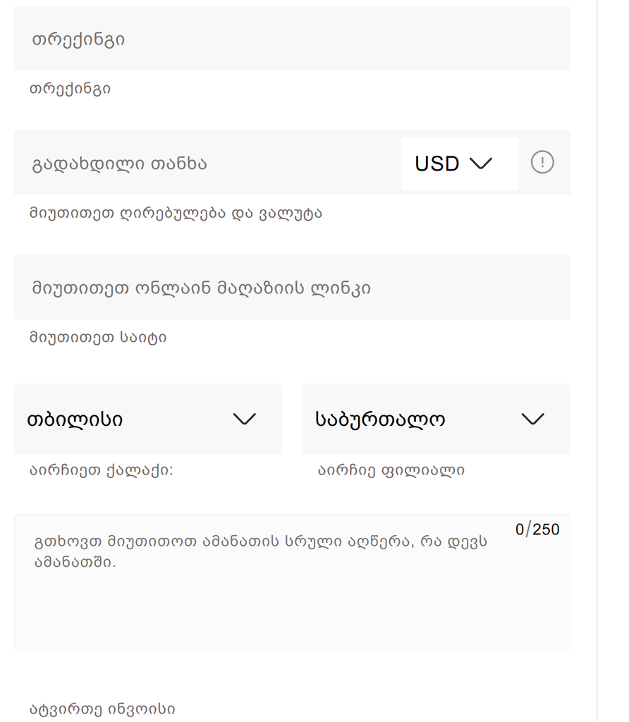This screenshot has width=629, height=722.
Task: Click the აირჩიე ფილიალი label
Action: pyautogui.click(x=391, y=470)
